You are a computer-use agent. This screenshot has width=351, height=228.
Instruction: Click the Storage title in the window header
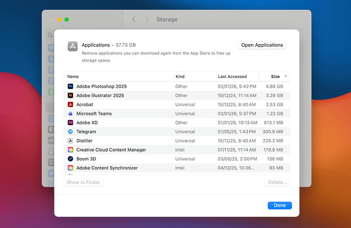(x=167, y=19)
